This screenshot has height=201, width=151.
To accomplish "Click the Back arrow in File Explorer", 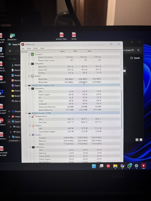I will 10,51.
